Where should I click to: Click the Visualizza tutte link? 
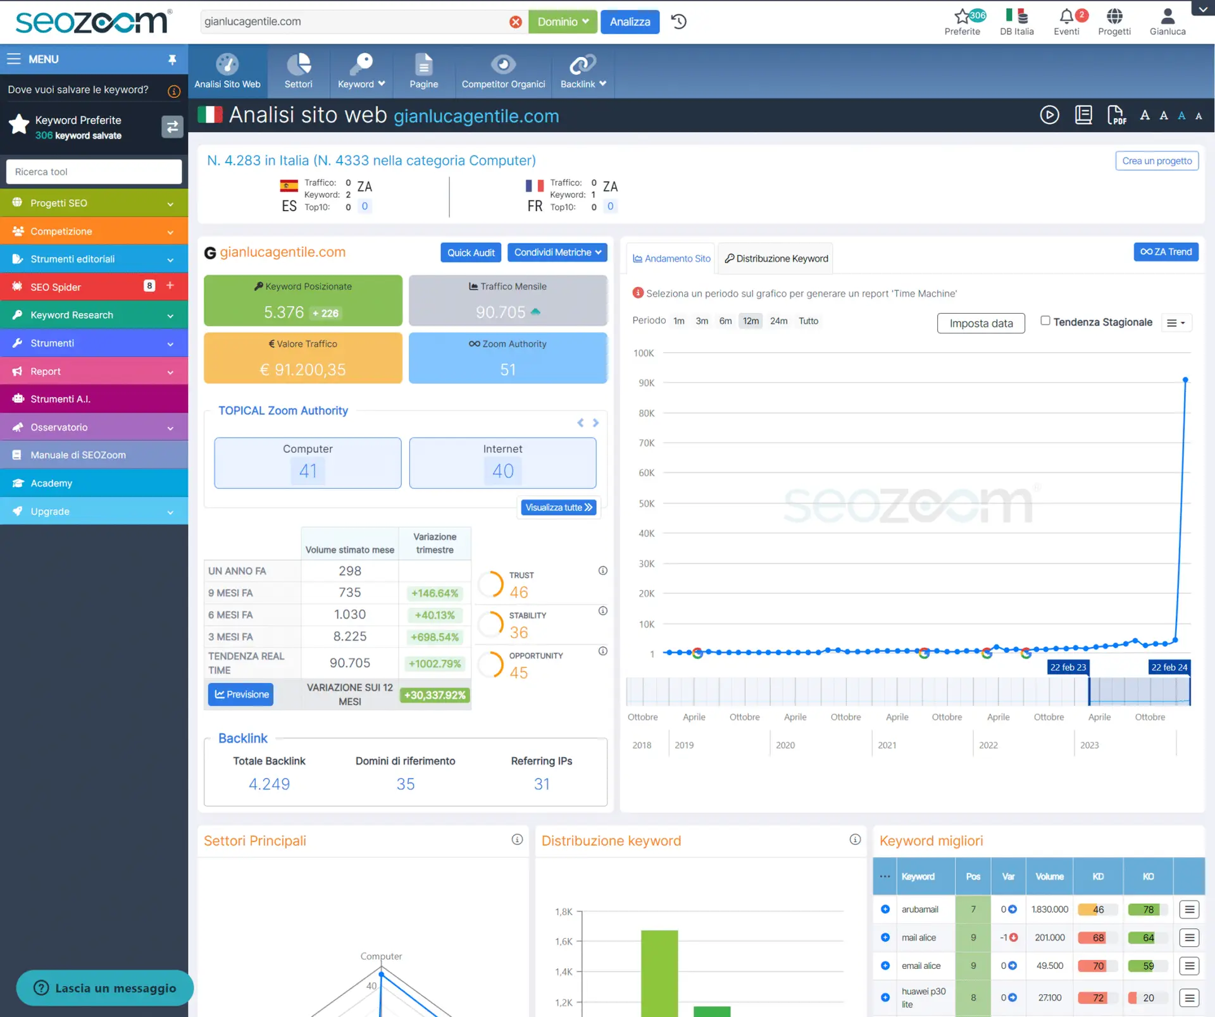(x=559, y=507)
